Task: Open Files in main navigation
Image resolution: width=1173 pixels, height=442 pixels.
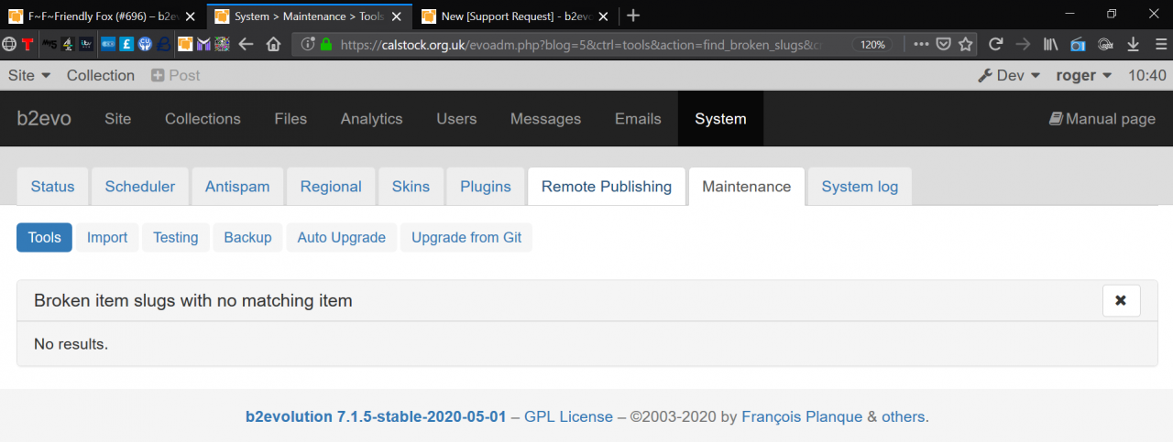Action: pos(291,118)
